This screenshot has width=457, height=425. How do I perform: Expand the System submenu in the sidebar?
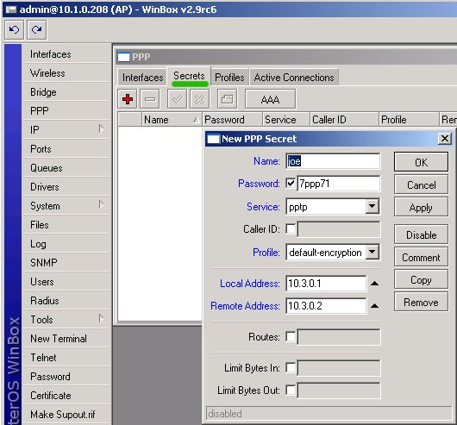[x=101, y=205]
